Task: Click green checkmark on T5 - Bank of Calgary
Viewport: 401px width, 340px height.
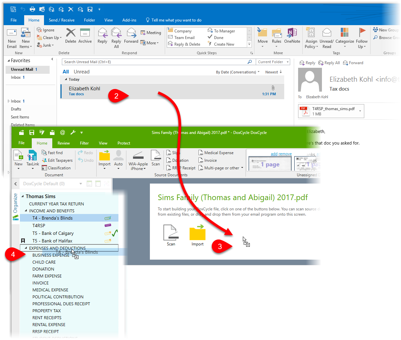Action: pyautogui.click(x=115, y=233)
